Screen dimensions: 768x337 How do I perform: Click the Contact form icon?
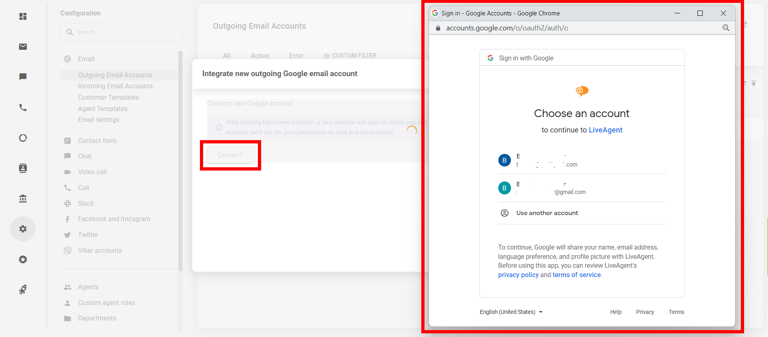[x=67, y=141]
